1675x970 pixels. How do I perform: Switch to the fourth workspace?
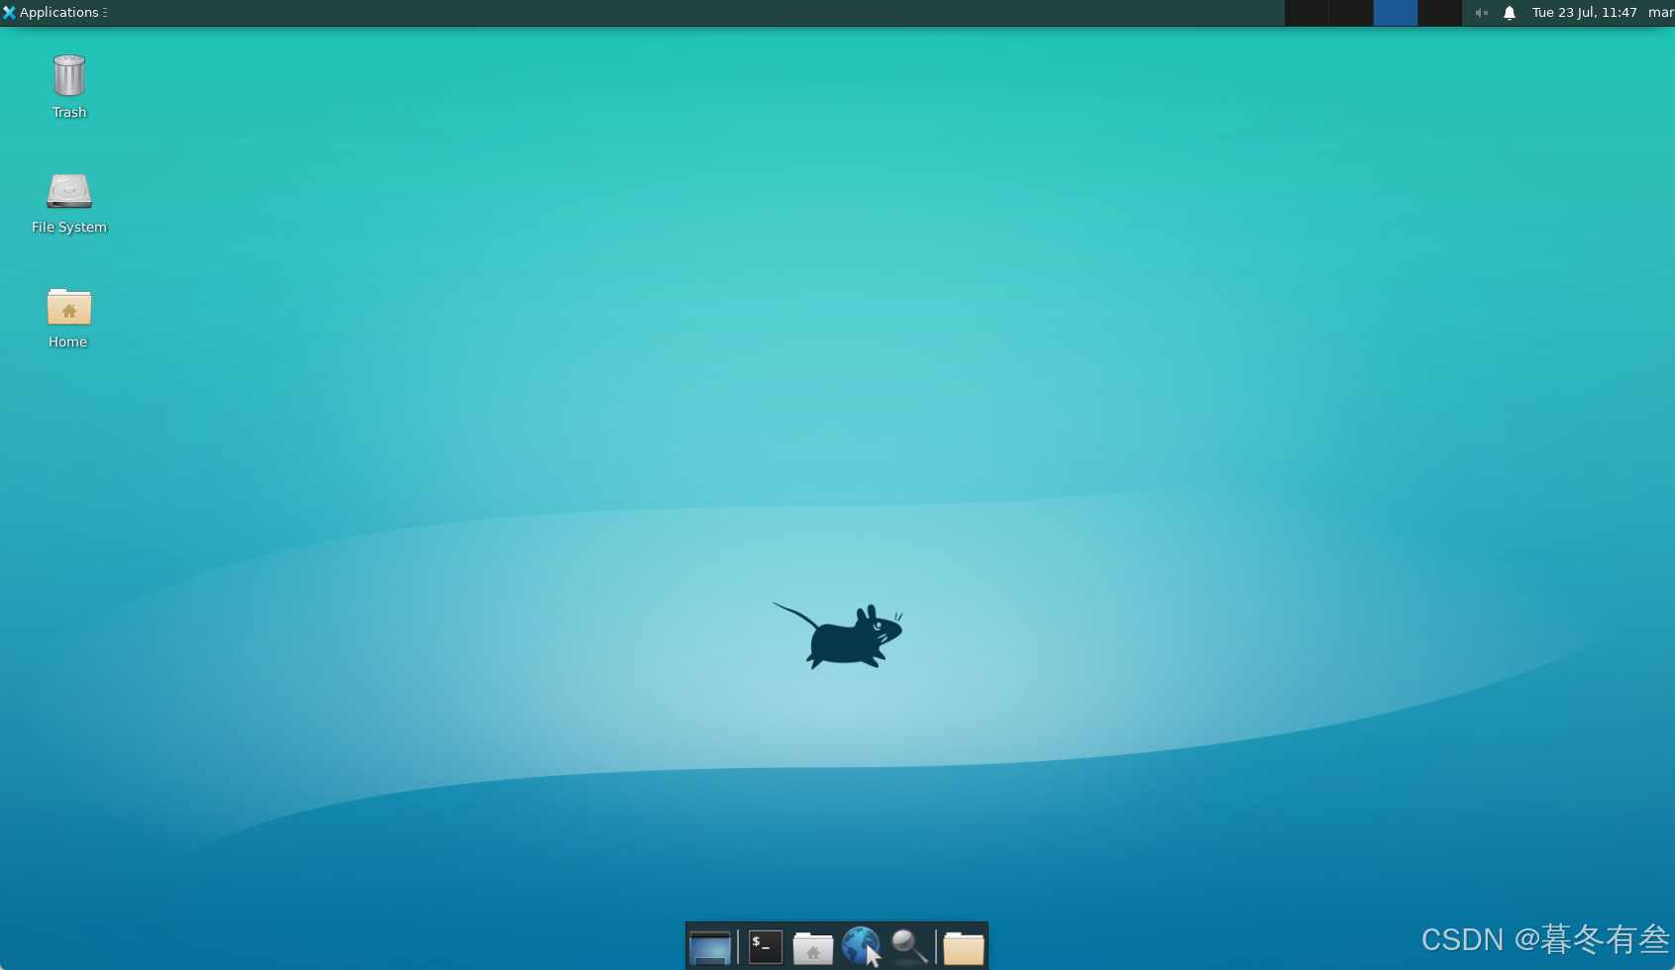(x=1439, y=13)
